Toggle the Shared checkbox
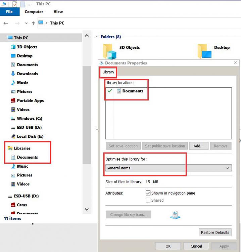The width and height of the screenshot is (241, 252). coord(148,200)
